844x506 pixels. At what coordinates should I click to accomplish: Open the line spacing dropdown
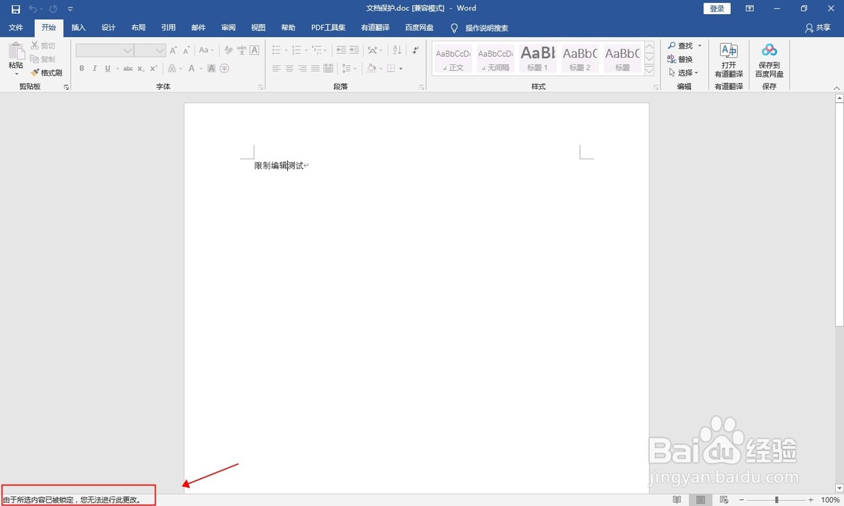point(349,68)
